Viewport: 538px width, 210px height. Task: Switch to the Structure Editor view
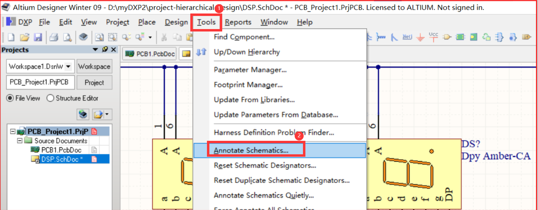50,98
